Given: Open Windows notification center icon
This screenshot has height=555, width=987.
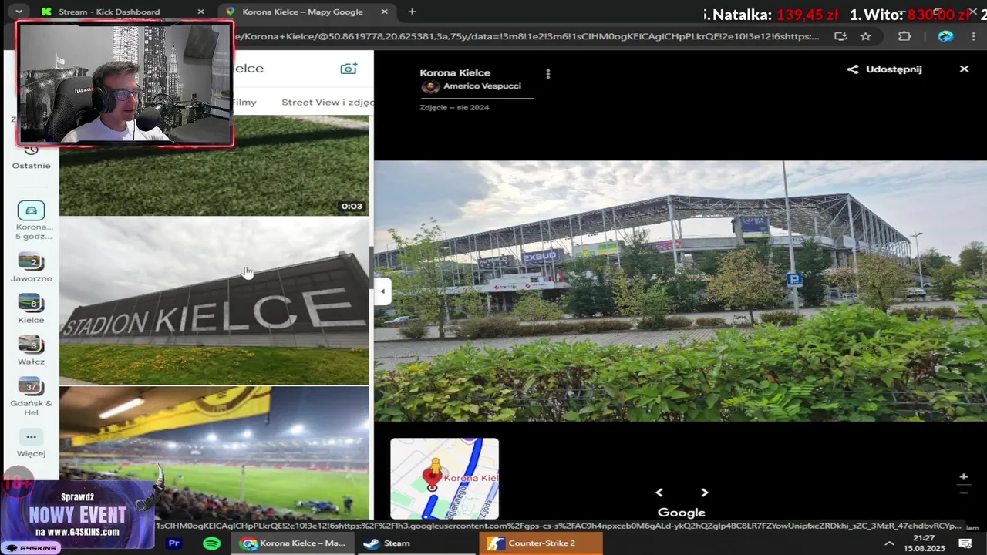Looking at the screenshot, I should tap(964, 543).
